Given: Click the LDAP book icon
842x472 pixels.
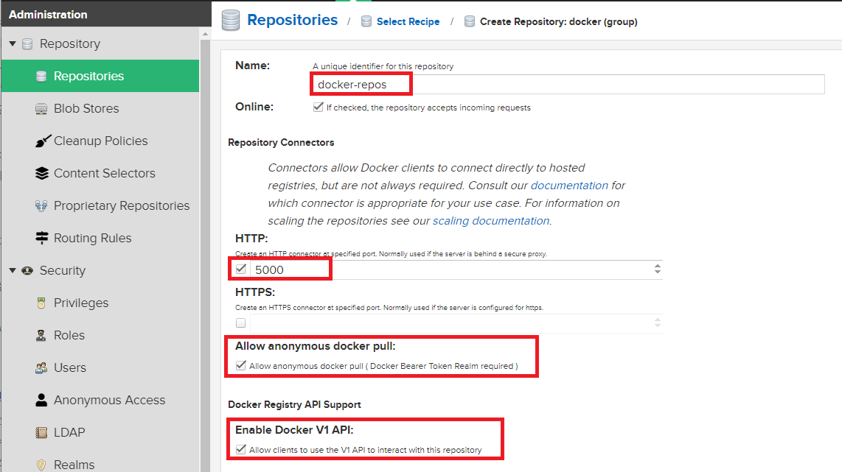Looking at the screenshot, I should pyautogui.click(x=41, y=432).
